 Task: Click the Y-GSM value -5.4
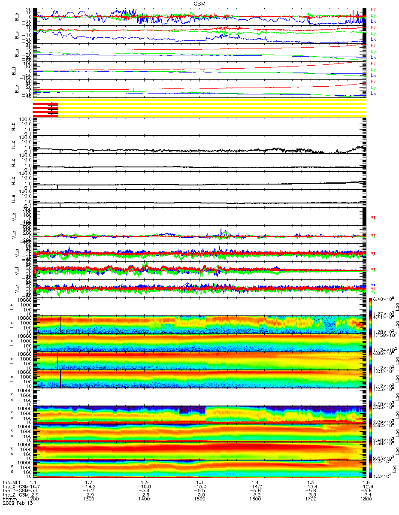[x=144, y=491]
